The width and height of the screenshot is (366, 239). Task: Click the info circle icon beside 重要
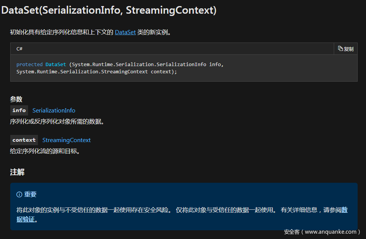pos(19,195)
